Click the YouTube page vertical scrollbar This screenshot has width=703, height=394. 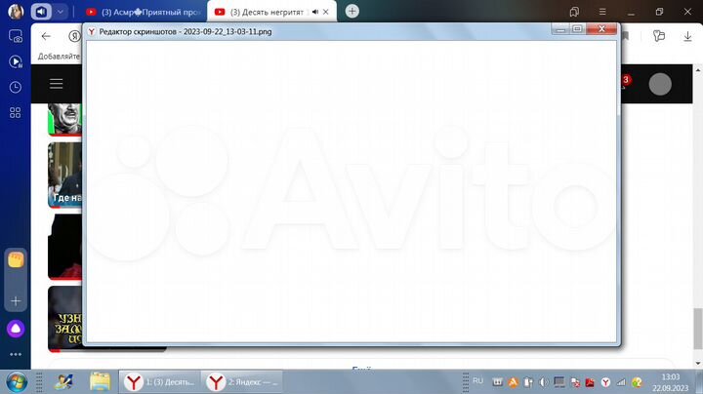[x=697, y=325]
